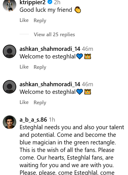Reply to ktrippier2's Good luck comment

coord(40,21)
